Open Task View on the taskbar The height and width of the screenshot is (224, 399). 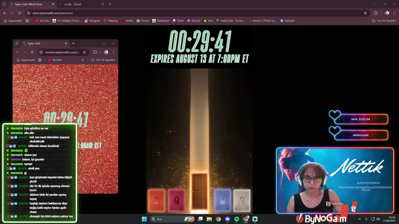(200, 219)
